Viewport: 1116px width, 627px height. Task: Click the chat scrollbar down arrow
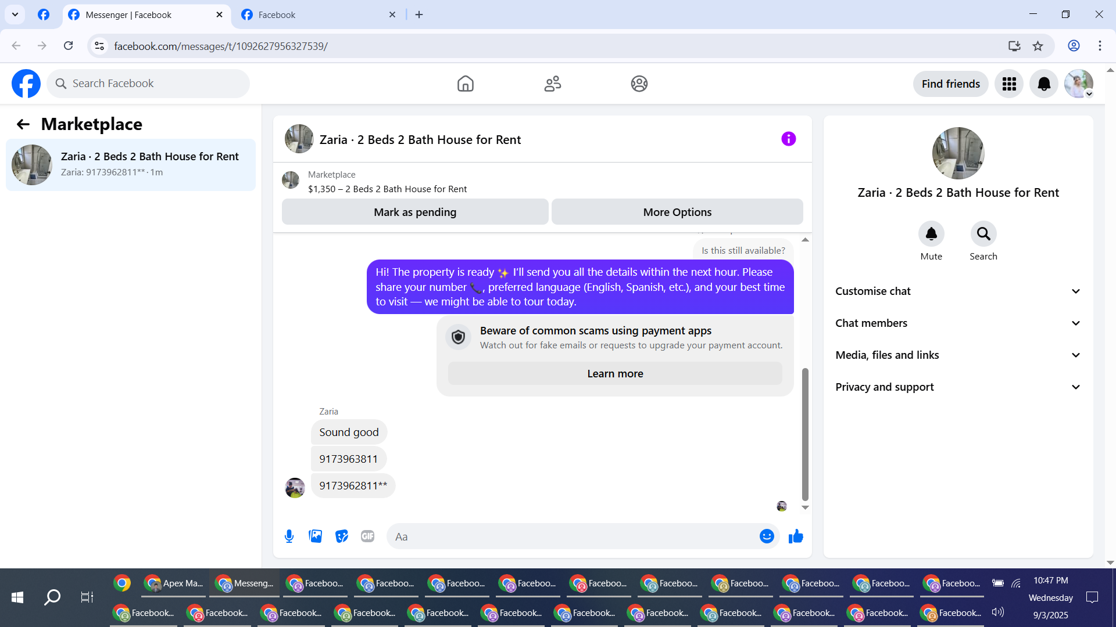805,507
